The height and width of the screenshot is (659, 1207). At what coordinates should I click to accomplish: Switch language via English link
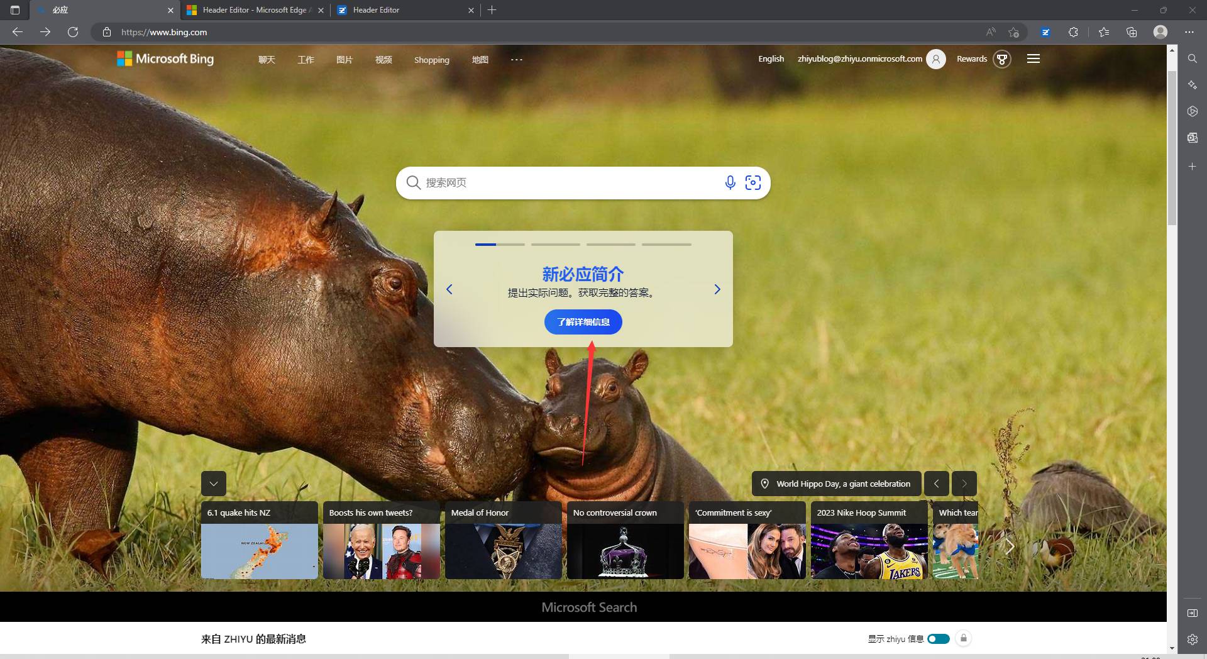[771, 59]
